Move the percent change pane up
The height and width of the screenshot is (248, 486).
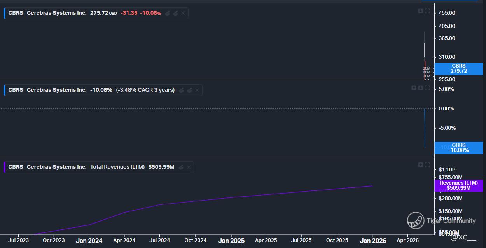click(414, 88)
